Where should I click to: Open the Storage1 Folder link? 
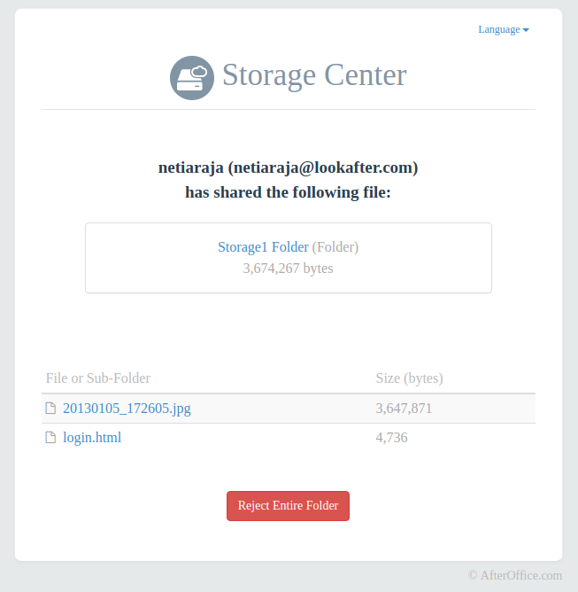263,247
